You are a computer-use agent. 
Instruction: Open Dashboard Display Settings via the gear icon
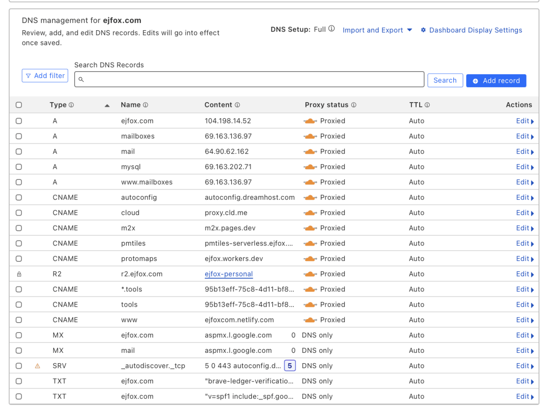[423, 30]
